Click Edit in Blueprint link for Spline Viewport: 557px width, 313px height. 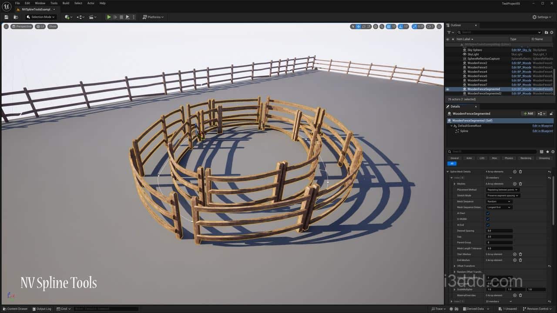point(542,131)
